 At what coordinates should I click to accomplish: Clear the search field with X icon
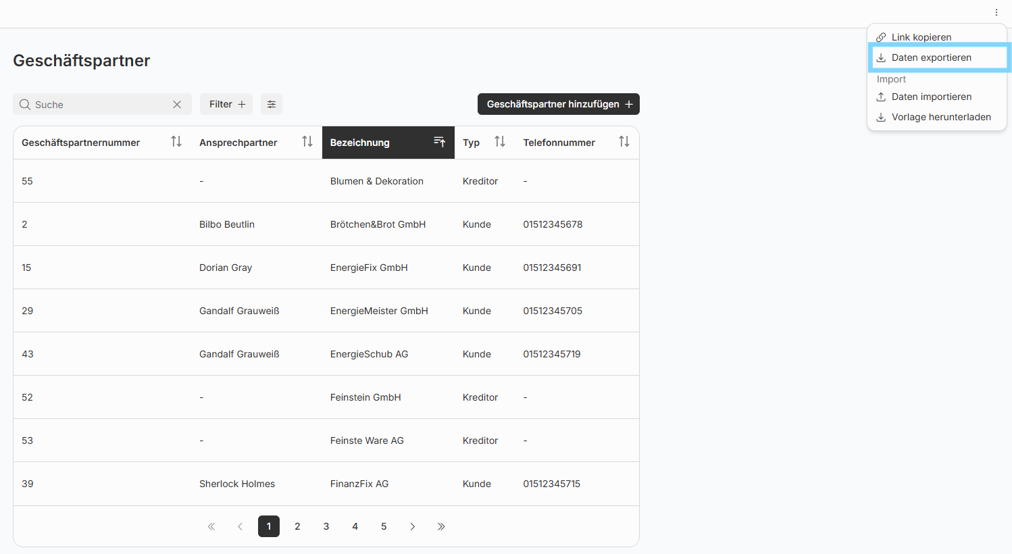177,105
